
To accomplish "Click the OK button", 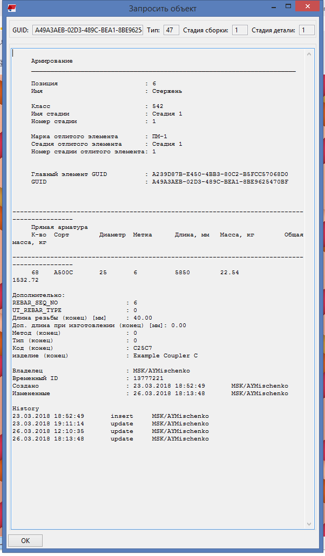I will pyautogui.click(x=25, y=541).
